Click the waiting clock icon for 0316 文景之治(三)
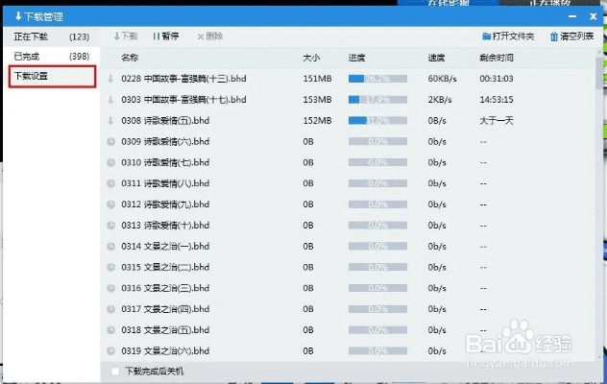 (111, 288)
